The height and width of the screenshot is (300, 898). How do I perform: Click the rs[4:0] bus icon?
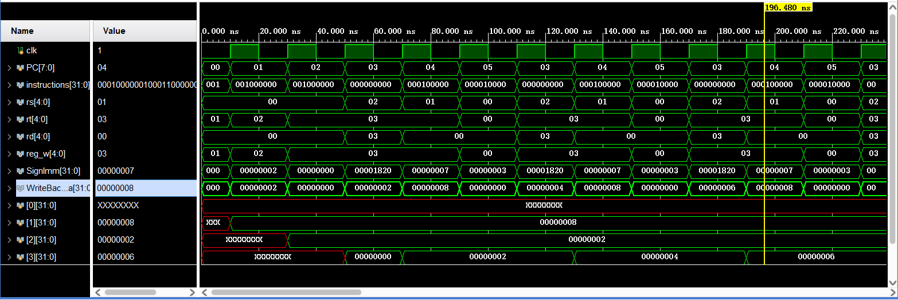point(20,102)
